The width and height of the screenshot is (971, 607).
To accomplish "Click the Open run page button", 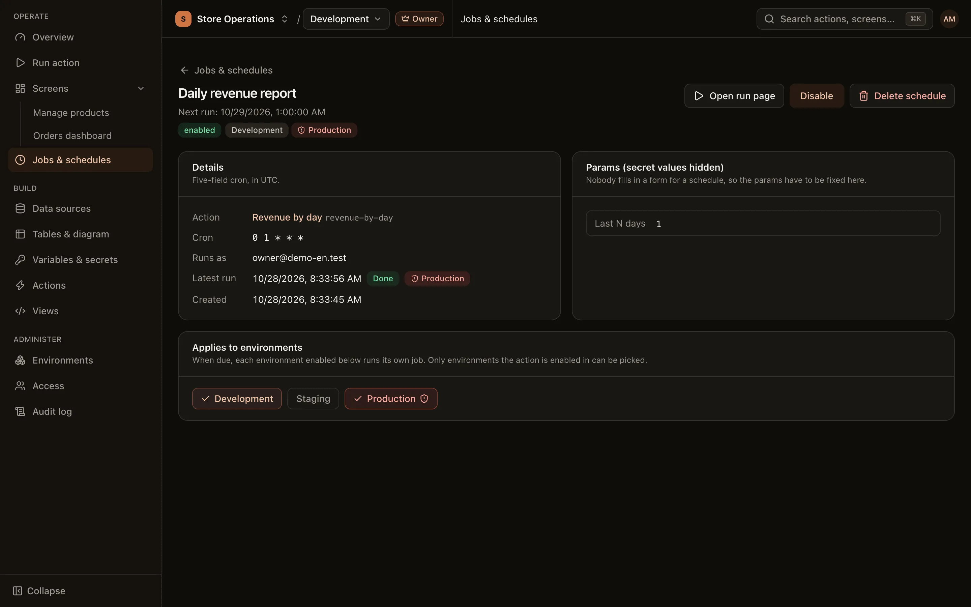I will coord(734,96).
